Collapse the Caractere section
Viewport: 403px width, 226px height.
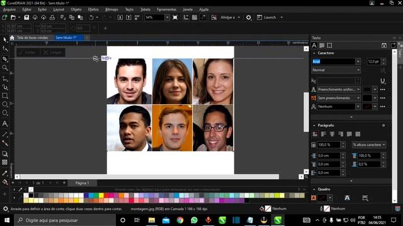(x=314, y=53)
